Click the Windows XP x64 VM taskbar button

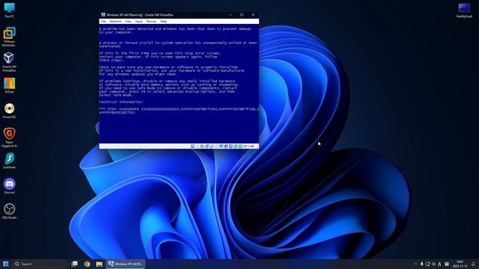126,264
